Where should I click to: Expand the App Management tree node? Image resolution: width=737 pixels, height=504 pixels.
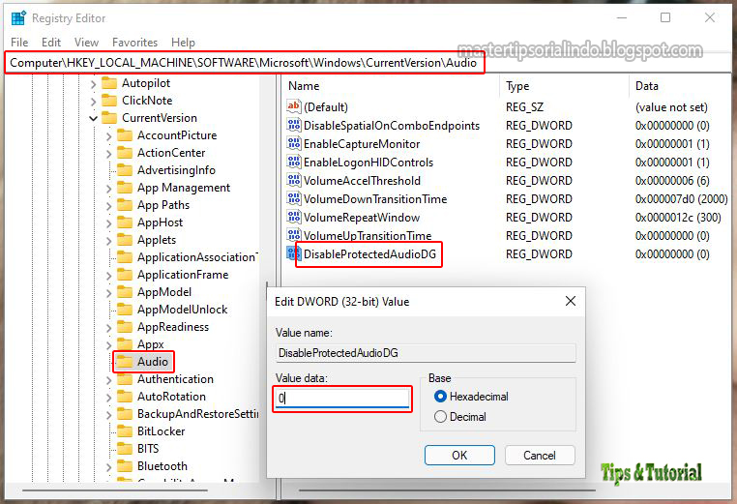point(108,189)
